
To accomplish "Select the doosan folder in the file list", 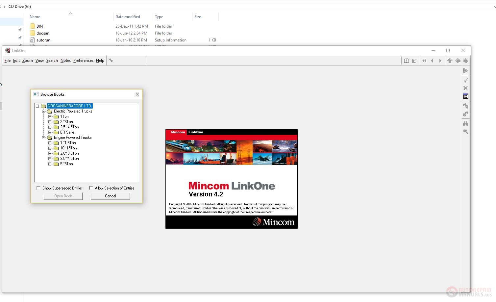I will [43, 33].
